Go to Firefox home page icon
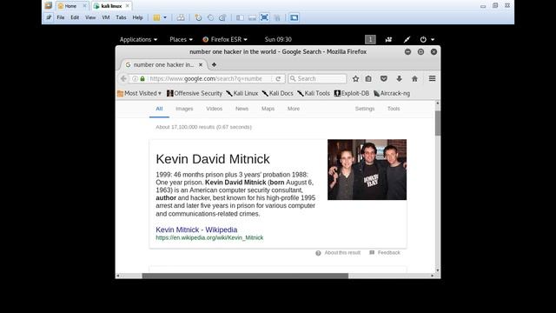Screen dimensions: 556x313 (x=414, y=79)
